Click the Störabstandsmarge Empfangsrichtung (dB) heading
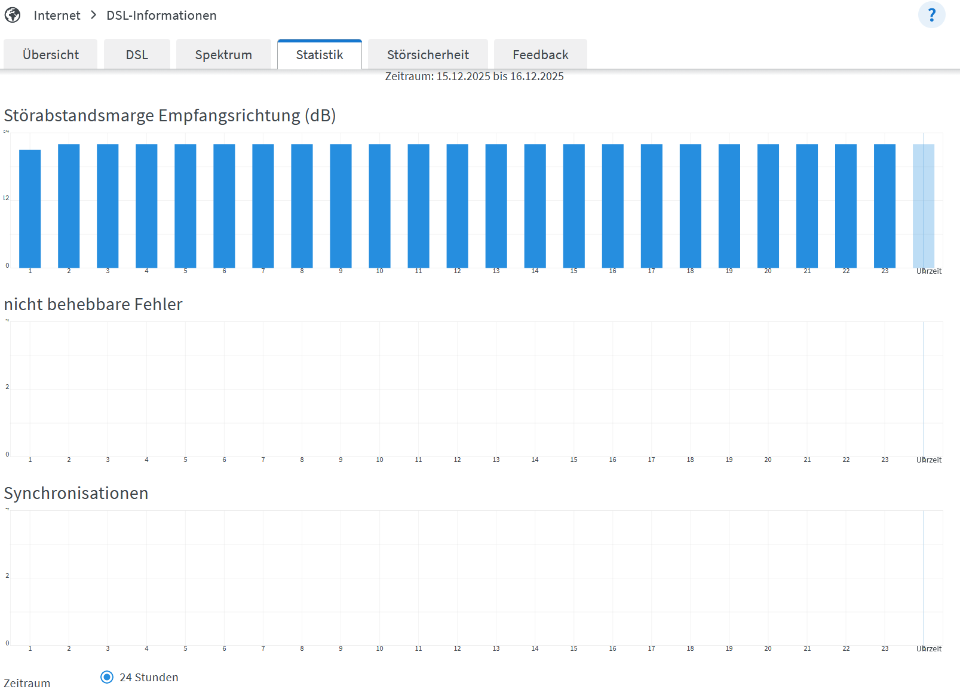This screenshot has width=960, height=689. (x=170, y=115)
